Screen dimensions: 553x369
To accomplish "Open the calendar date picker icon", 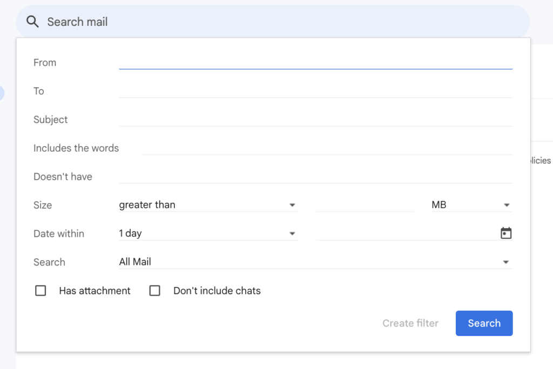I will 506,233.
